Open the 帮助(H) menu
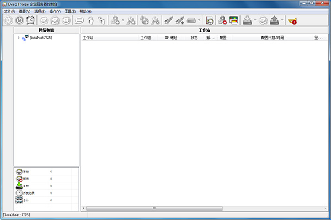The width and height of the screenshot is (331, 220). [86, 12]
